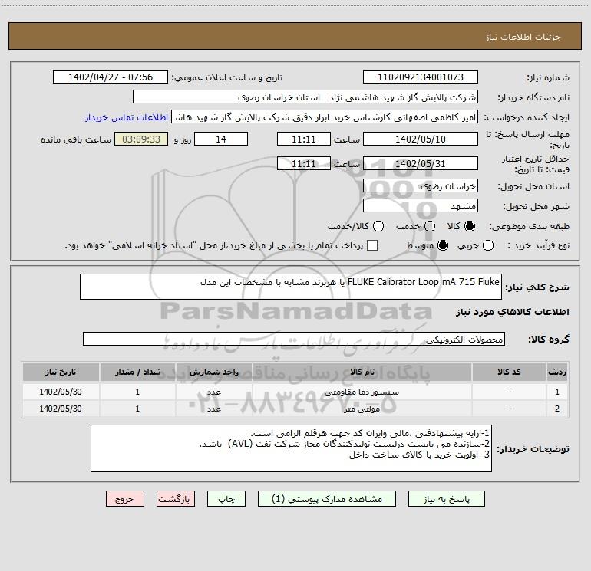Click the response deadline time 11:11 field

coord(304,139)
